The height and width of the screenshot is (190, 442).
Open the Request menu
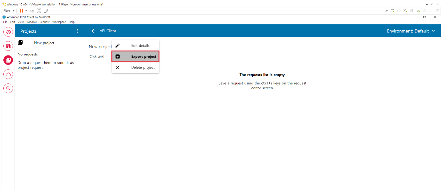tap(44, 22)
